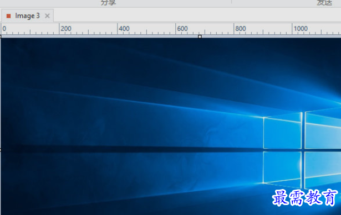The image size is (341, 215).
Task: Click the red icon on Image 3 tab
Action: point(9,16)
